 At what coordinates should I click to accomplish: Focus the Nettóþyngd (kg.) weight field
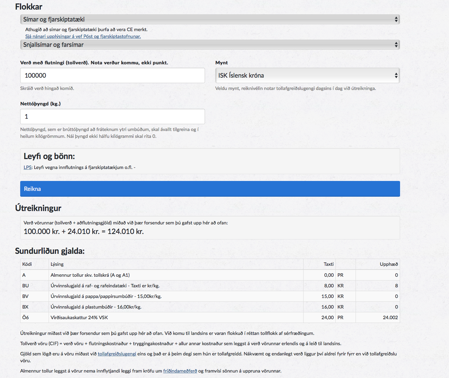point(112,117)
